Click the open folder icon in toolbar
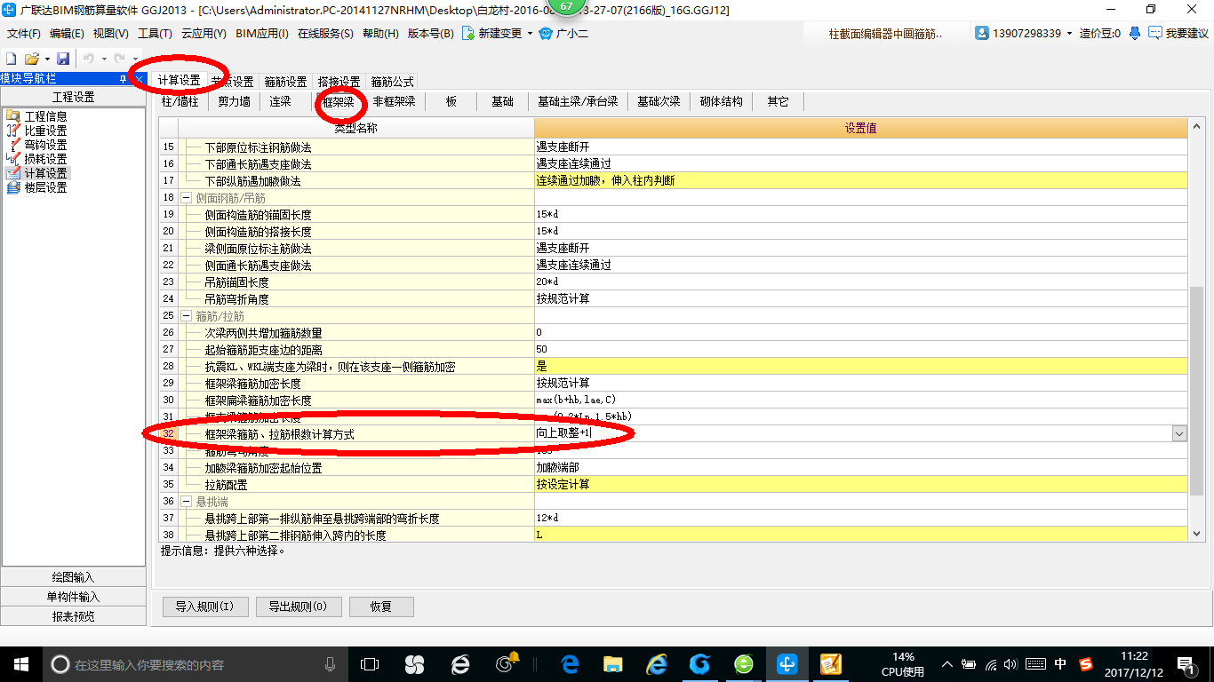The height and width of the screenshot is (682, 1214). [31, 59]
